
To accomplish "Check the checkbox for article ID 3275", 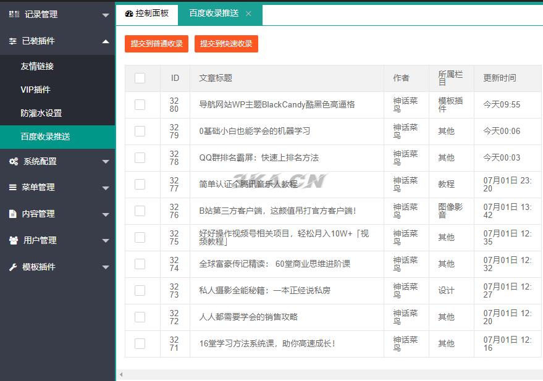I will click(x=141, y=237).
